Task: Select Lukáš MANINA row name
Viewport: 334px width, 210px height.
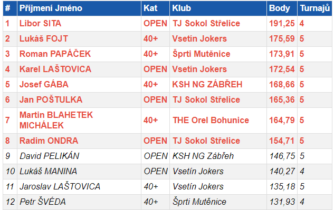Action: [x=48, y=172]
